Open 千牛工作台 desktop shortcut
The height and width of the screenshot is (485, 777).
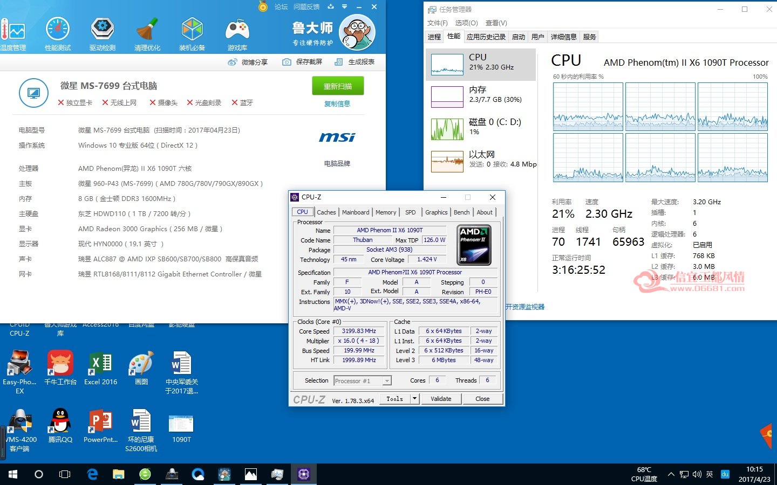(x=60, y=368)
